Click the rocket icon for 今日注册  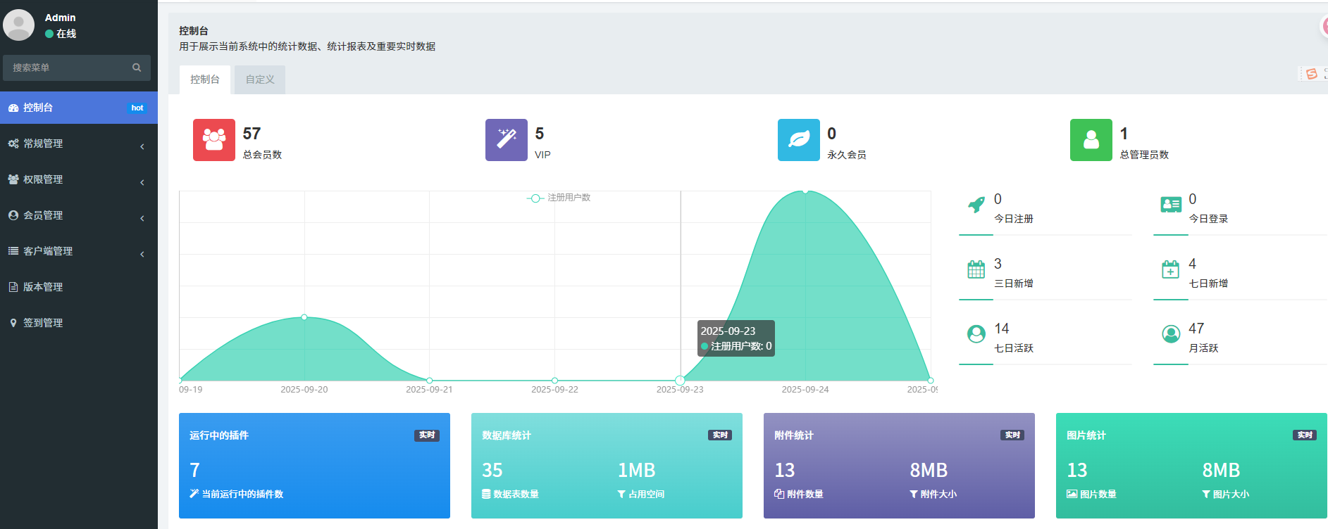pyautogui.click(x=976, y=205)
